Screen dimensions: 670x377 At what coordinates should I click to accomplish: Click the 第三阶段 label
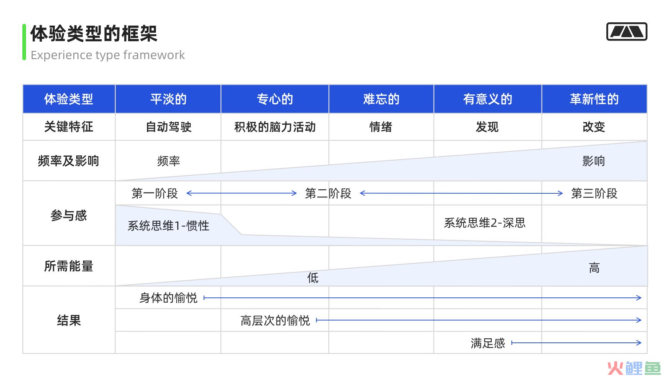tap(594, 193)
